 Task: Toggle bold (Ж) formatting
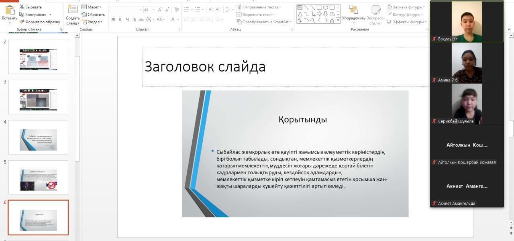pyautogui.click(x=113, y=19)
